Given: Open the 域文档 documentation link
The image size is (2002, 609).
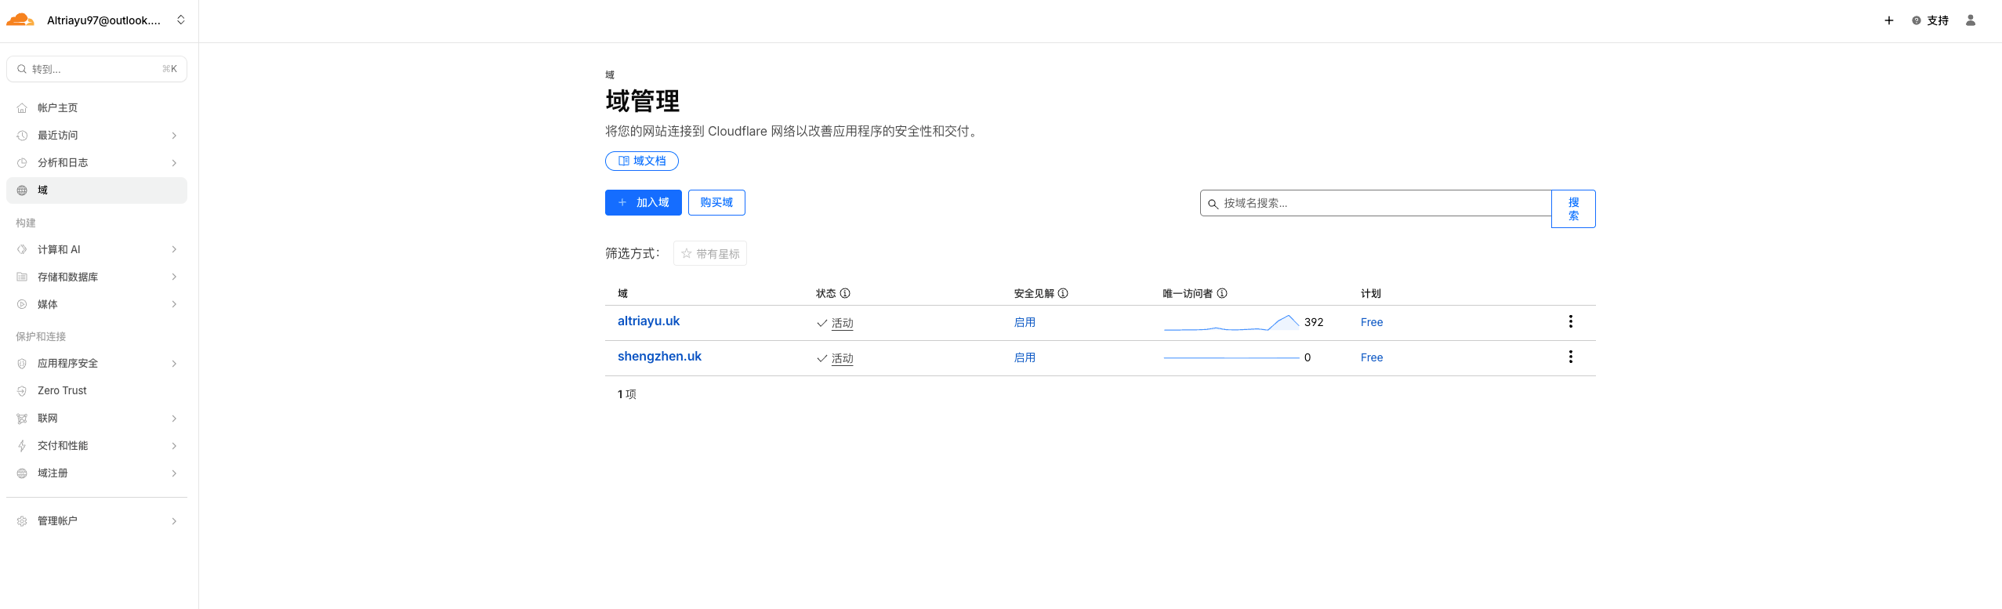Looking at the screenshot, I should (x=641, y=161).
